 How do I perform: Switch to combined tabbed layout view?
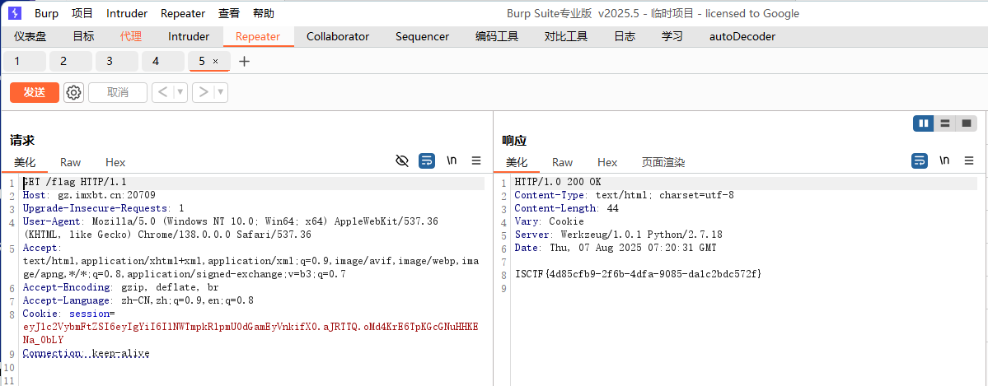point(967,123)
